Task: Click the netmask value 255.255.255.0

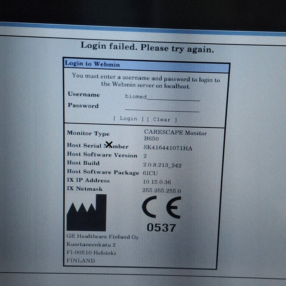Action: (x=161, y=191)
